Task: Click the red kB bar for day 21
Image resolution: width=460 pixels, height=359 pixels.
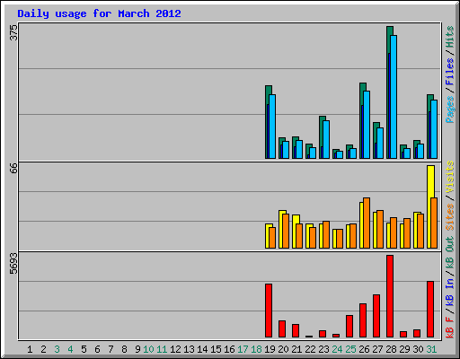Action: point(296,331)
